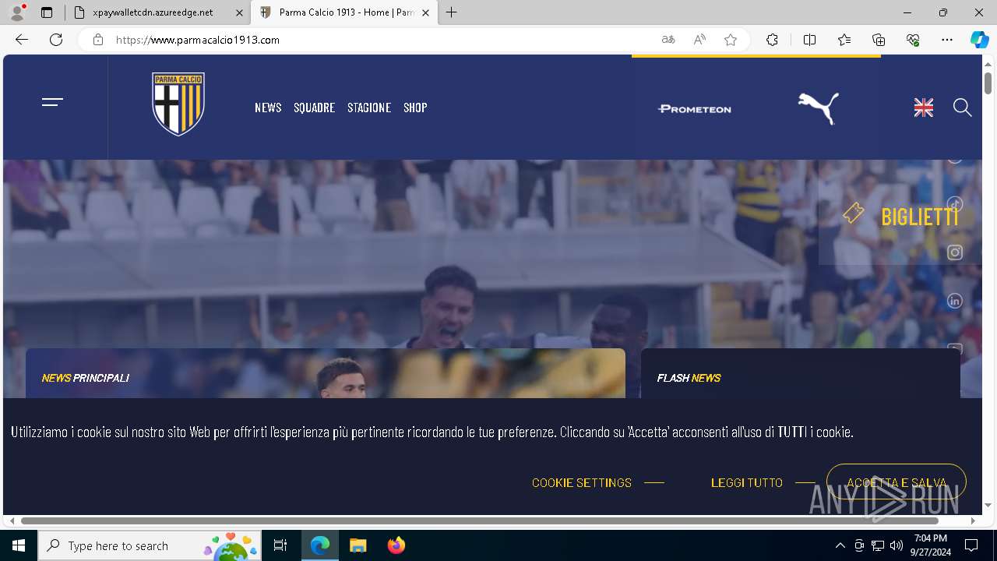Open the notification center
Screen dimensions: 997x561
(971, 545)
